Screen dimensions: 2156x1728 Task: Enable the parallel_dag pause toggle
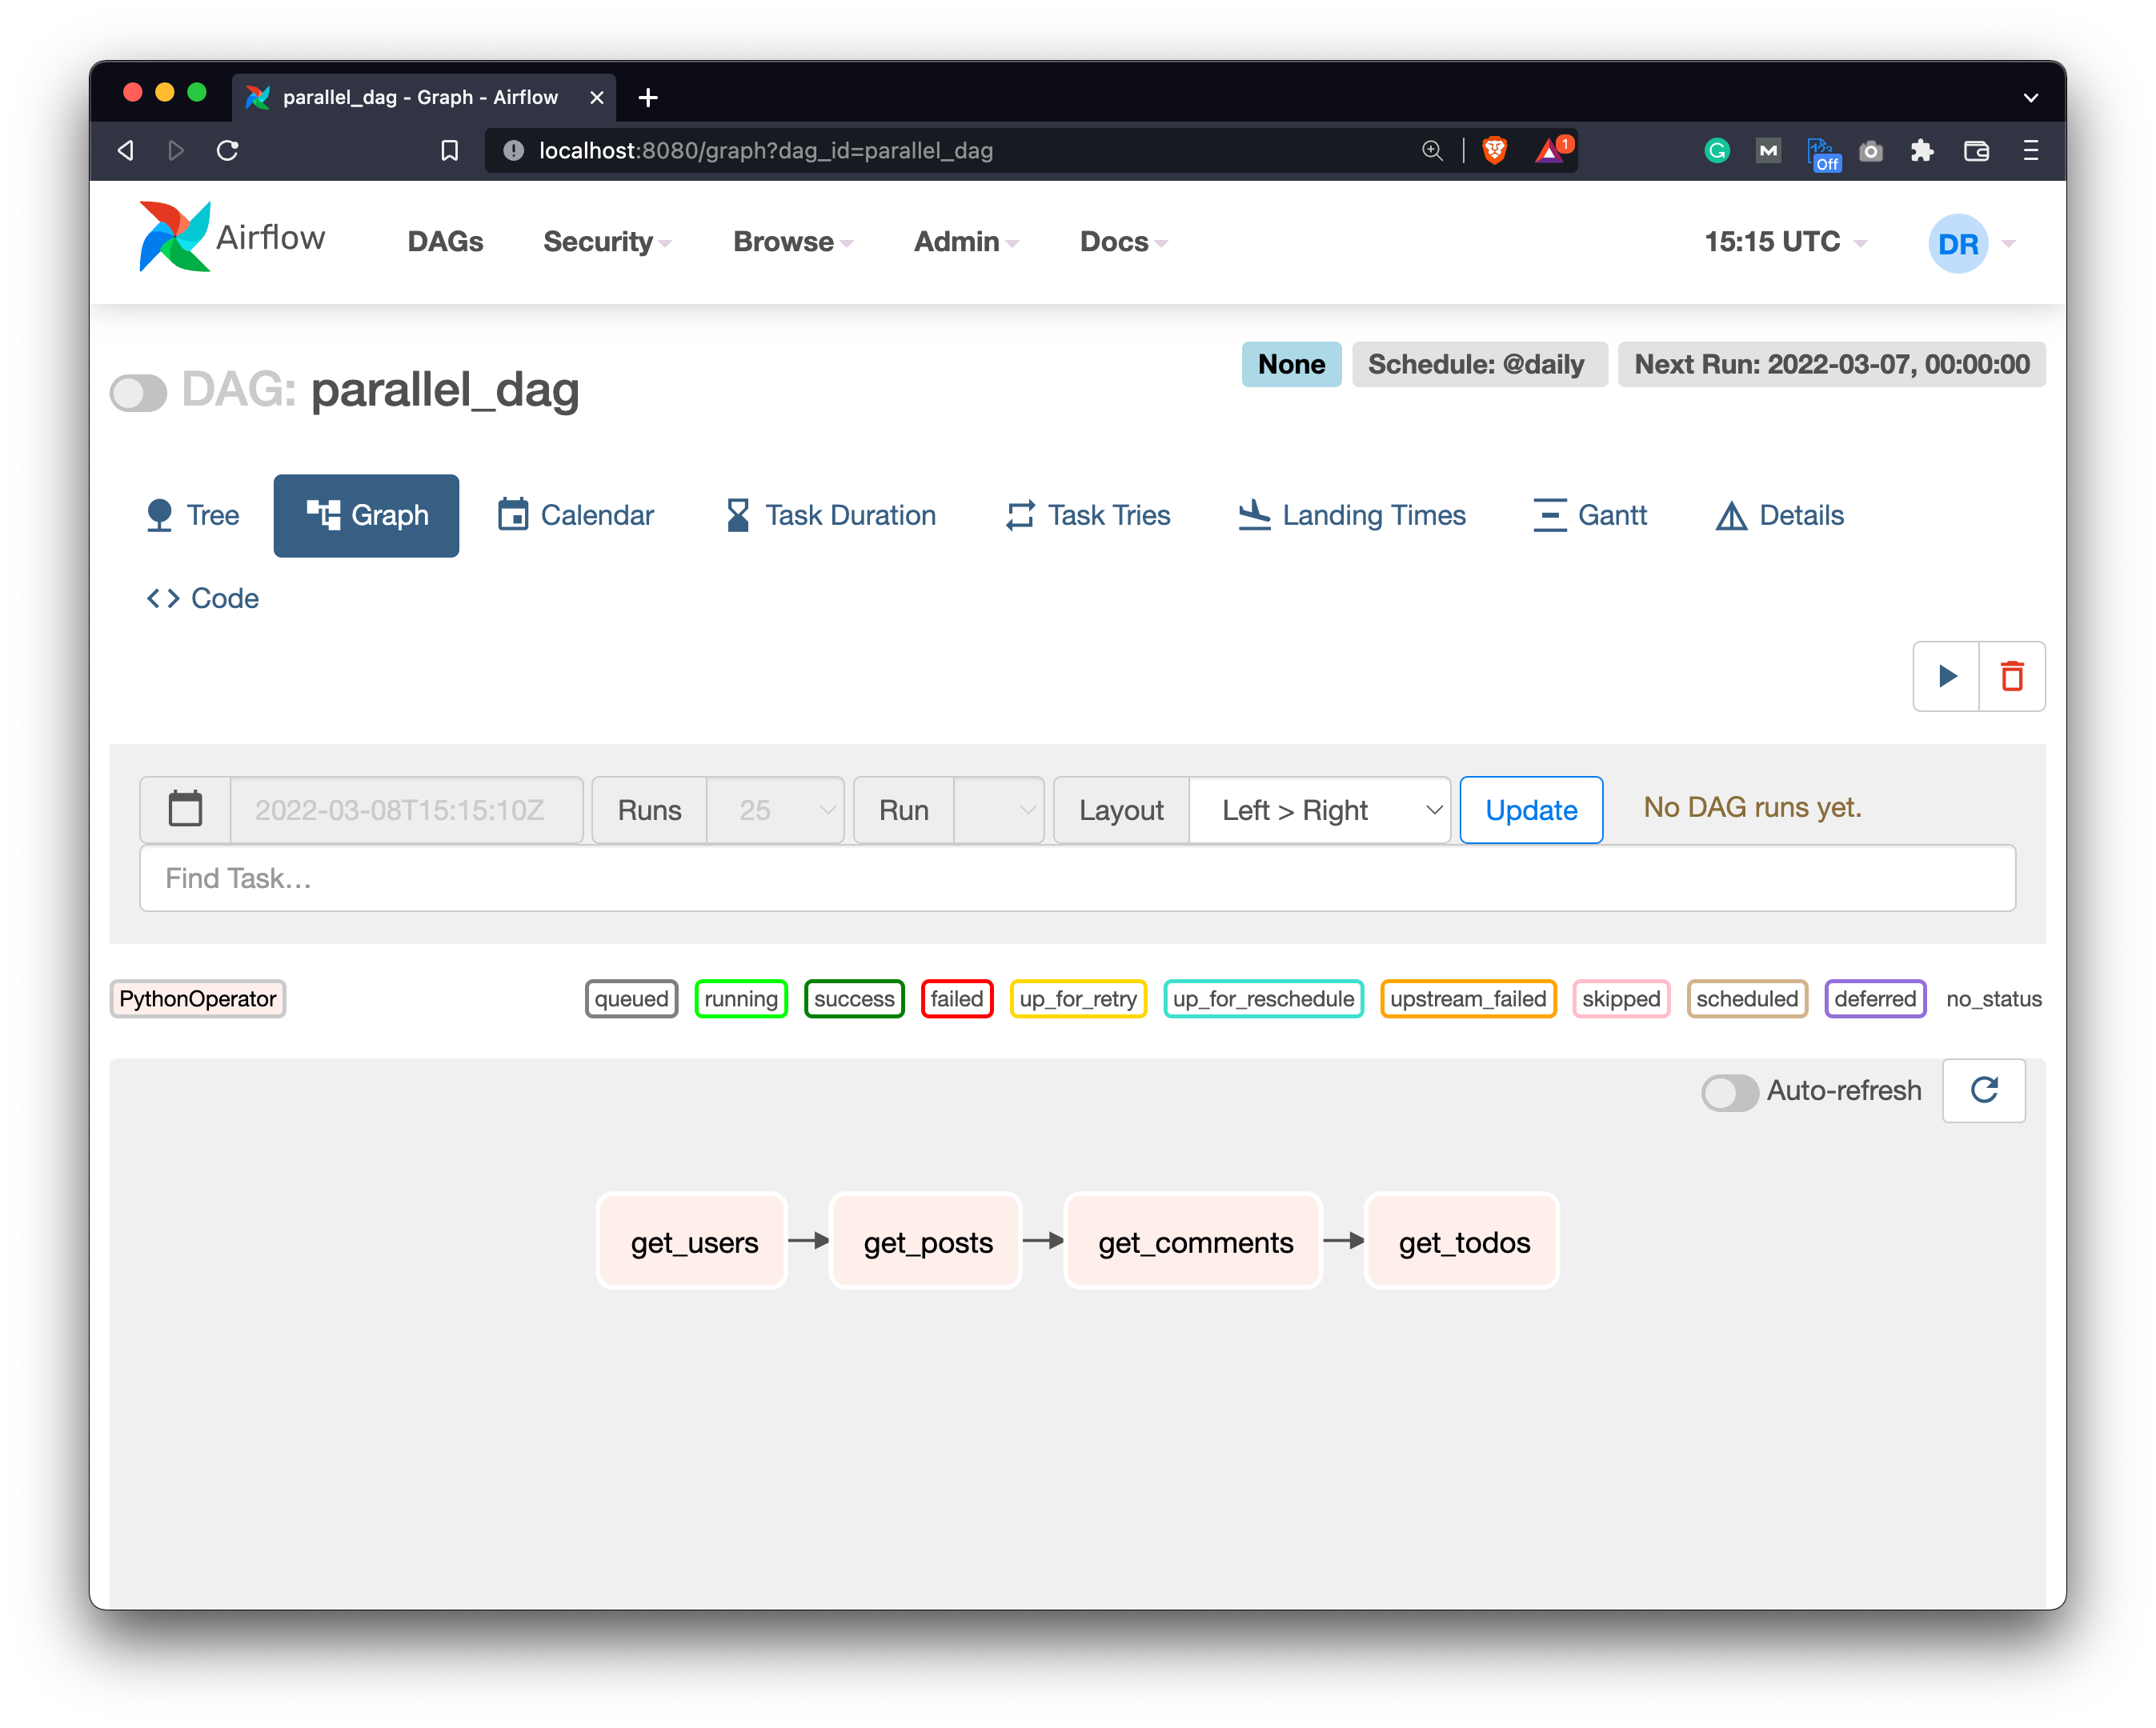click(x=138, y=392)
